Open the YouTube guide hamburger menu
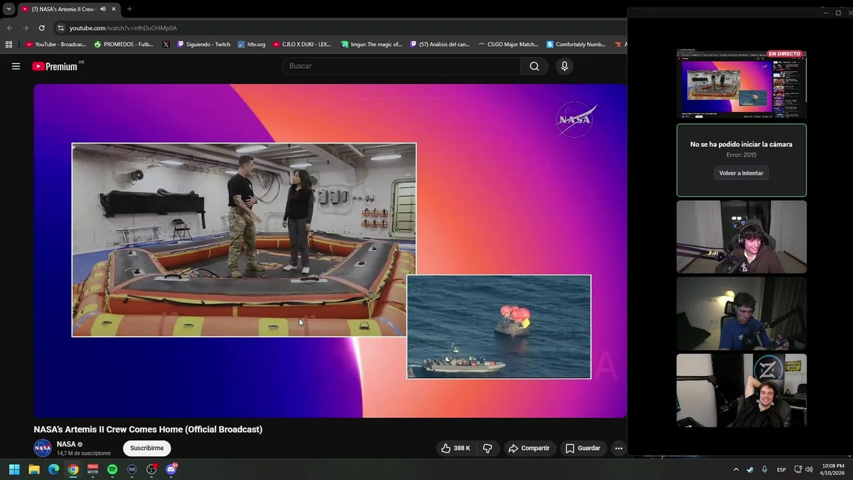The width and height of the screenshot is (853, 480). [16, 66]
